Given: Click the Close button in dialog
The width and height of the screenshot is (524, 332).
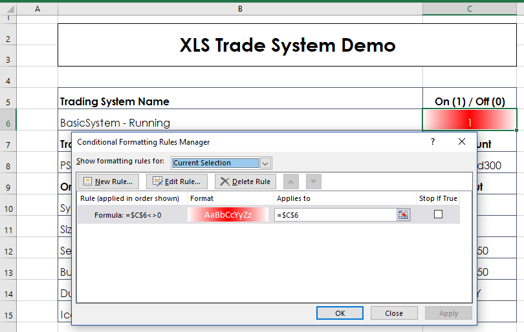Looking at the screenshot, I should point(394,313).
